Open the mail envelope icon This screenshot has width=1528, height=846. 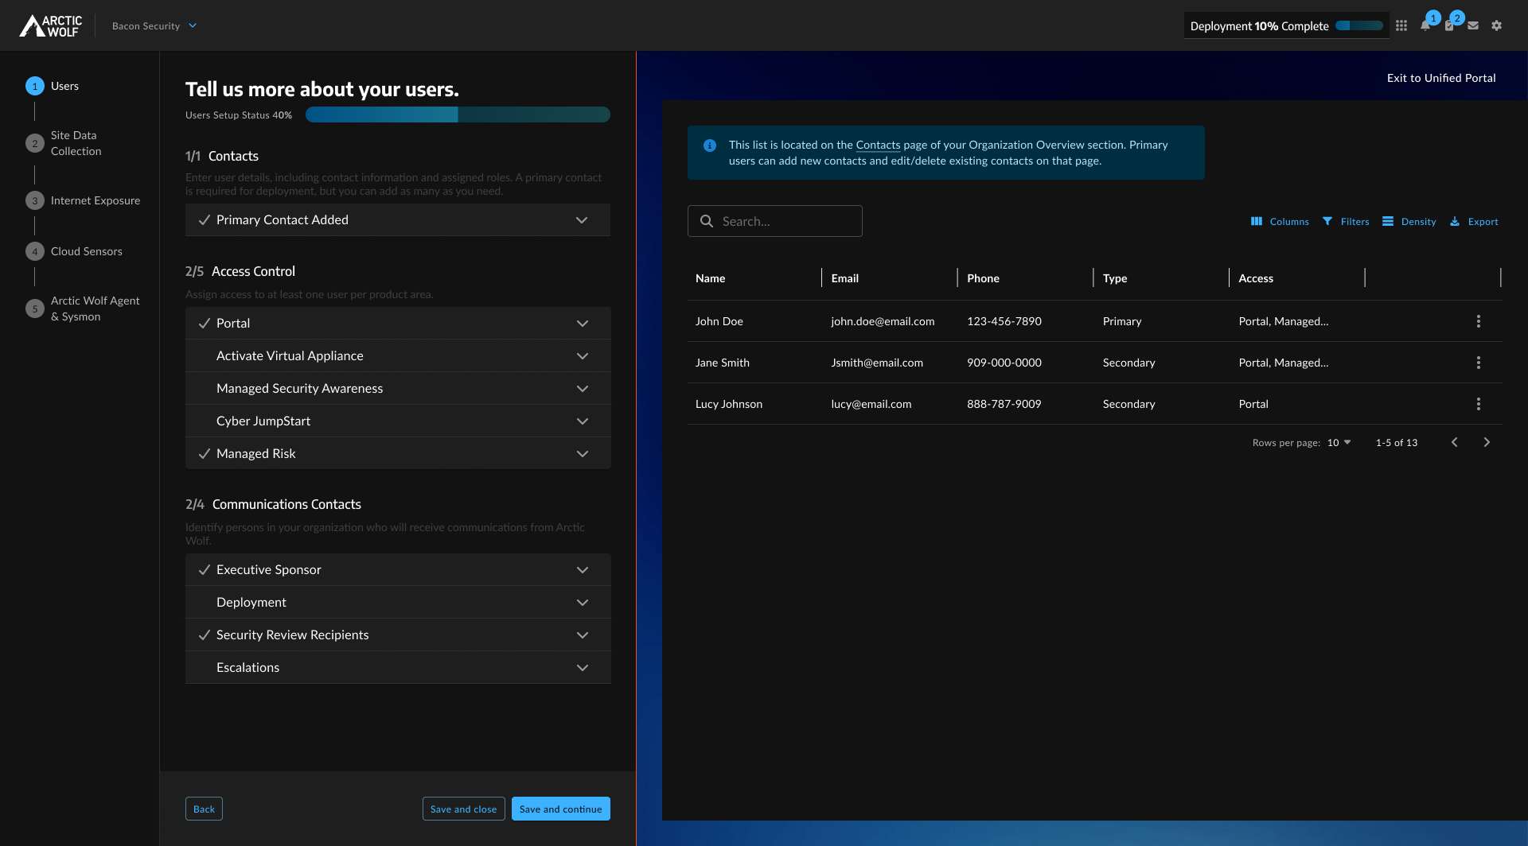pos(1473,25)
